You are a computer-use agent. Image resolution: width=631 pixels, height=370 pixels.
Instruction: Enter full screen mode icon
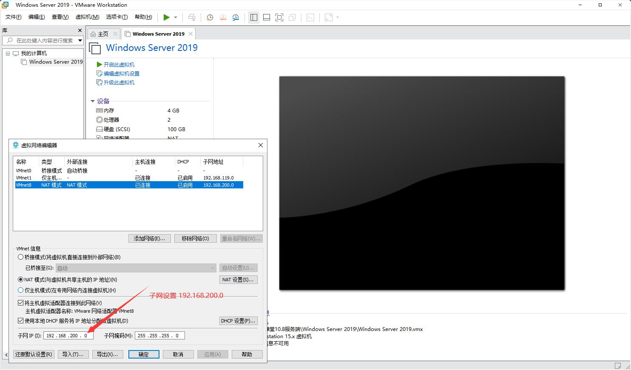pos(279,17)
